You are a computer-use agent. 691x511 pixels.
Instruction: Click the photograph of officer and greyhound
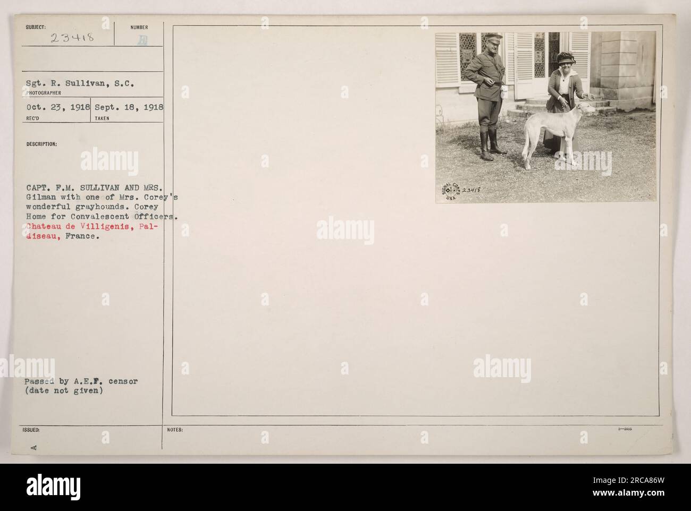click(546, 117)
